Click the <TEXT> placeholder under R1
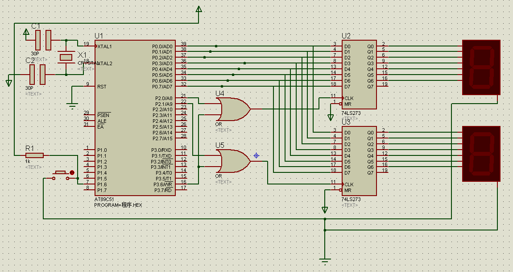 33,167
